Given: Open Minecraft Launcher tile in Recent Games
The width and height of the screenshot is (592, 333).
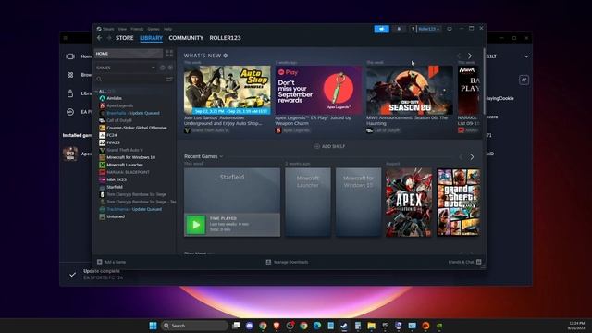Looking at the screenshot, I should pos(308,203).
